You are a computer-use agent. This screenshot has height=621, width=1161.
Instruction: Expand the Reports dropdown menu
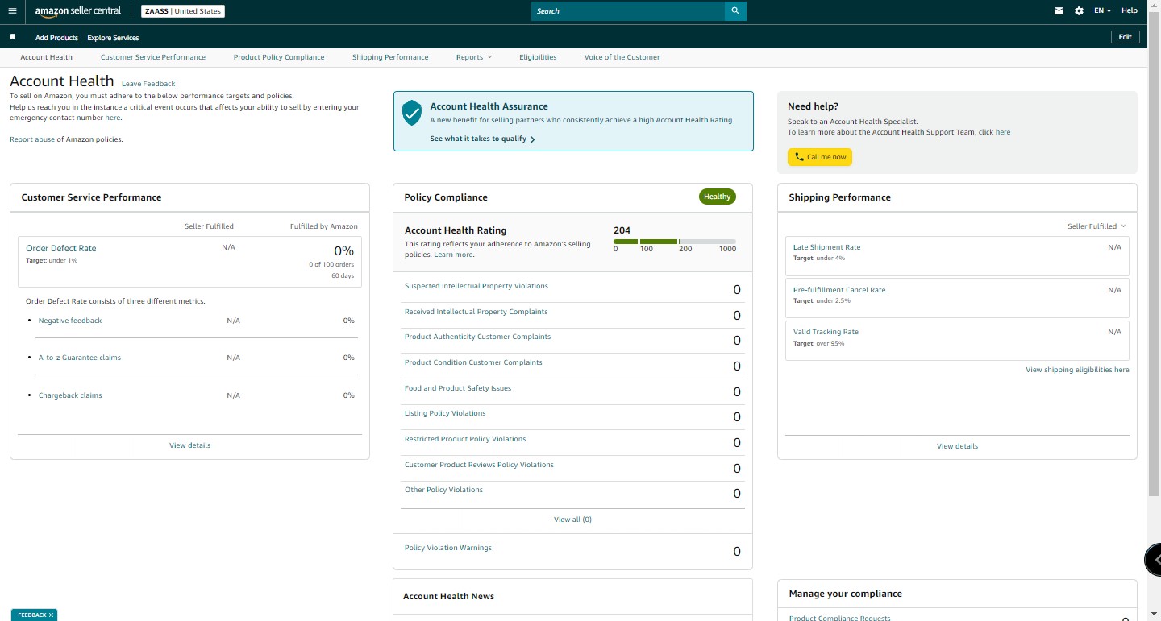click(474, 57)
